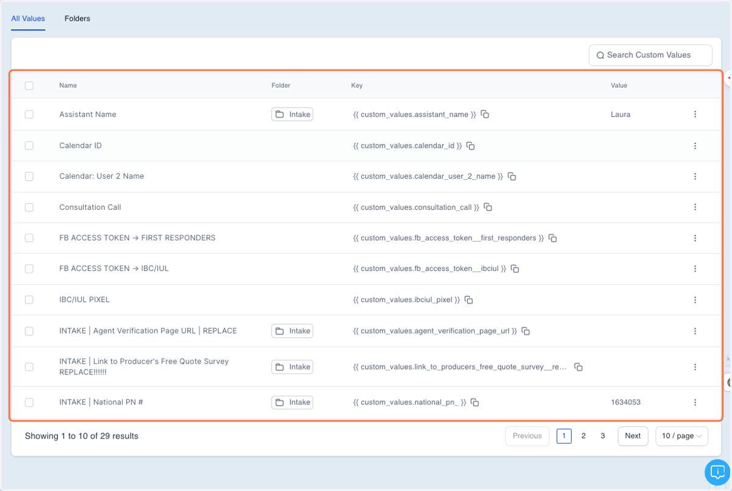
Task: Open the 10 / page size dropdown
Action: pos(682,436)
